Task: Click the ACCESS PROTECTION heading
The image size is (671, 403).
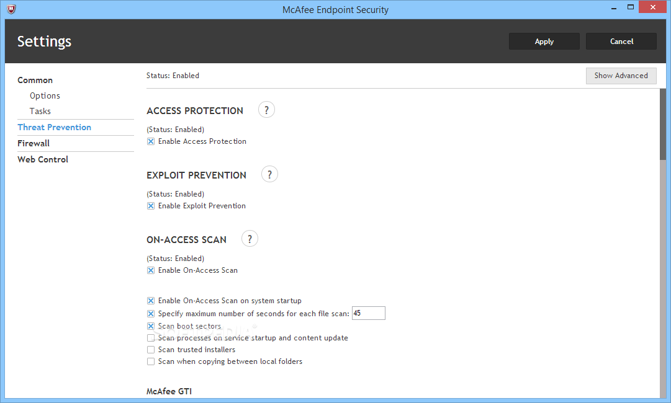Action: pyautogui.click(x=195, y=111)
